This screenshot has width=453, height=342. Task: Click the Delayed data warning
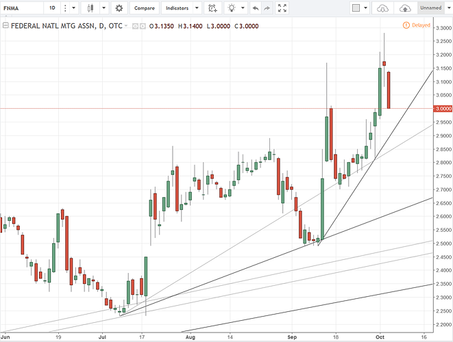417,25
